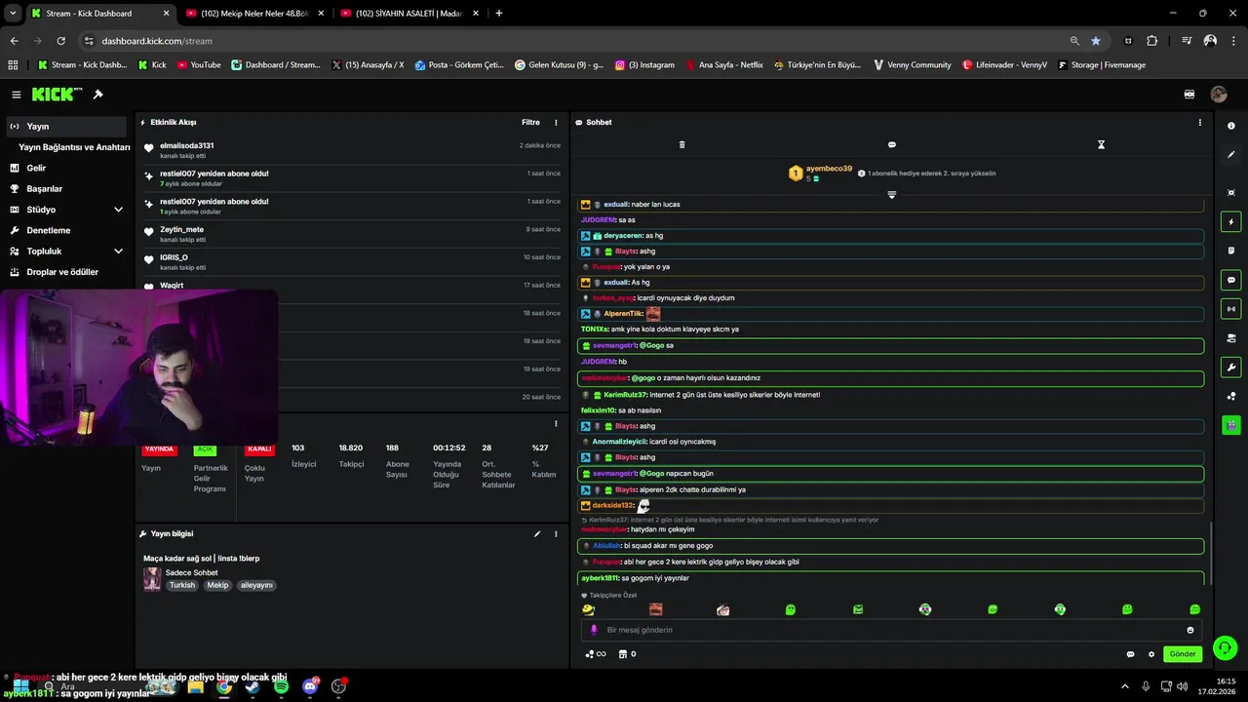This screenshot has width=1248, height=702.
Task: Open Venny Community bookmark
Action: (912, 64)
